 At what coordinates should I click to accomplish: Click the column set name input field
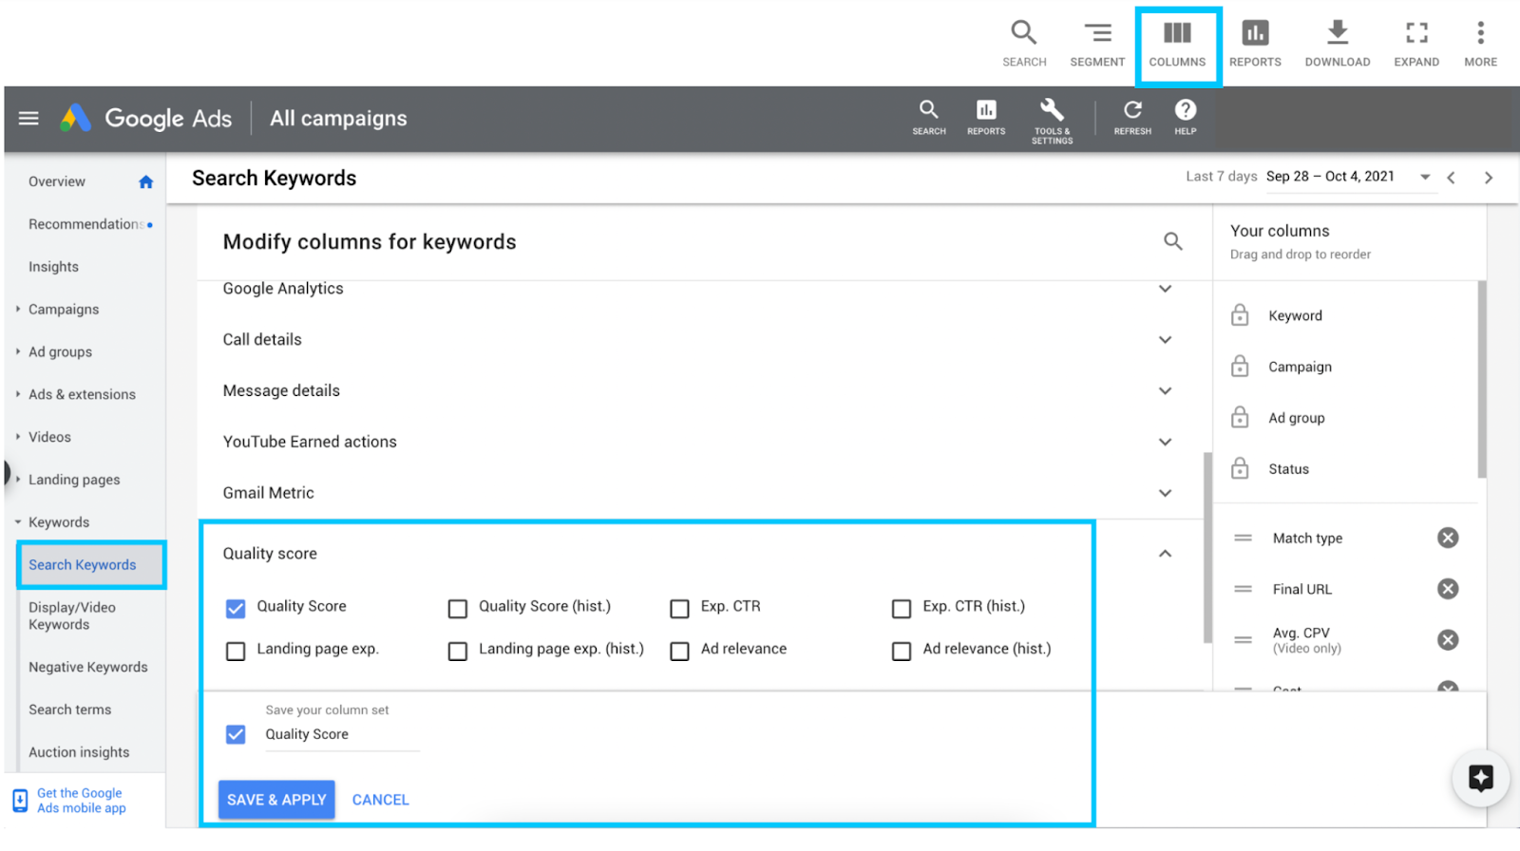point(342,734)
